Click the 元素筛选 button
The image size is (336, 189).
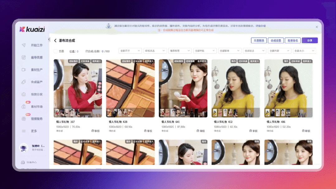259,40
